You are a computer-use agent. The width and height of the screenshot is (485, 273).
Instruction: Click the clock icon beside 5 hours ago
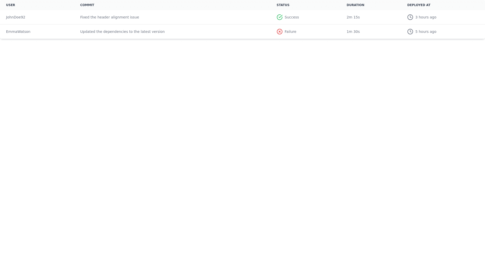(x=410, y=32)
